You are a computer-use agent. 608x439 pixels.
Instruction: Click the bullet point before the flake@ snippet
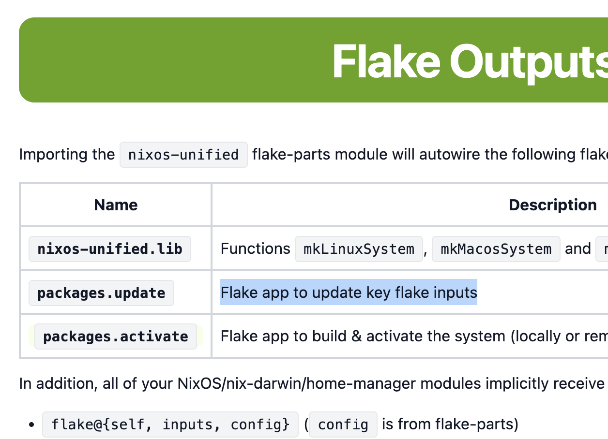point(31,425)
